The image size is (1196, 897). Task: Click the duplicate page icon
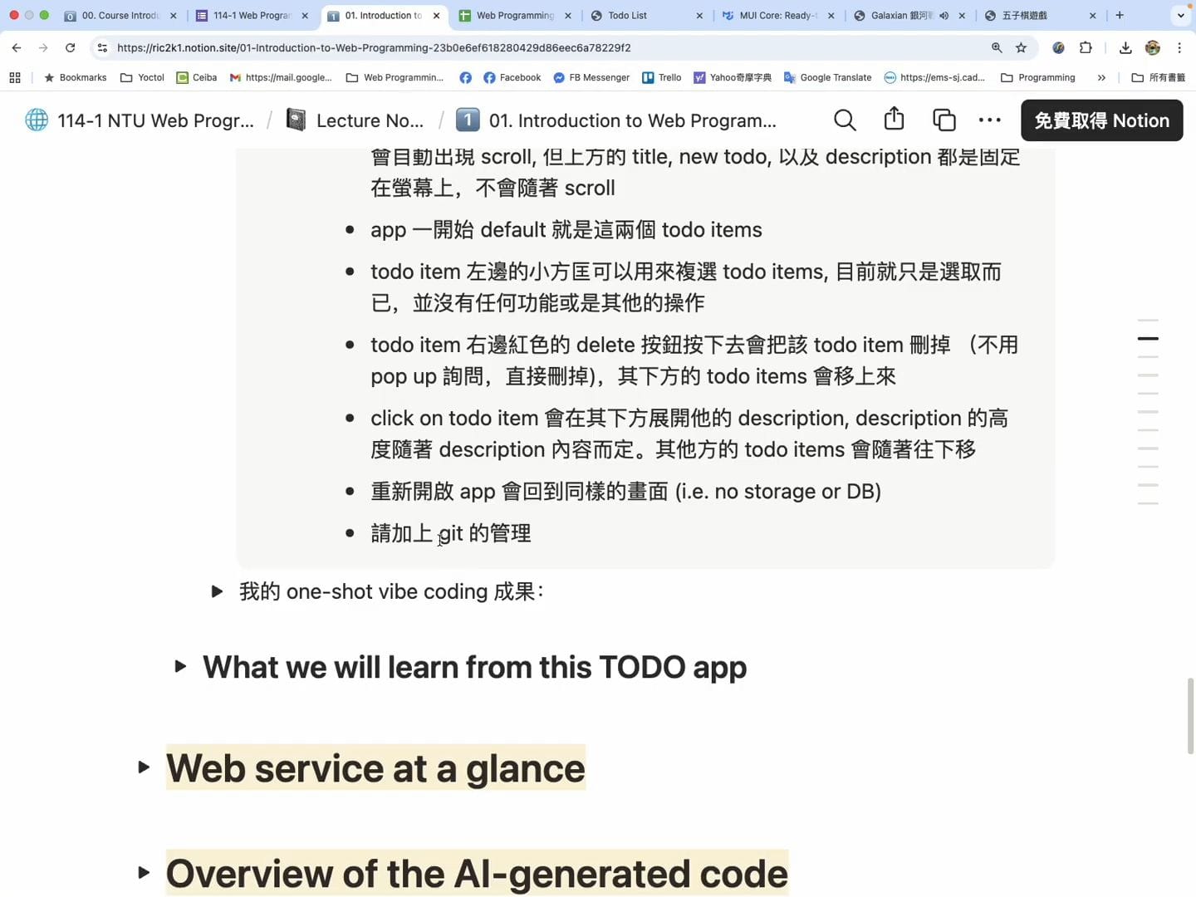944,120
